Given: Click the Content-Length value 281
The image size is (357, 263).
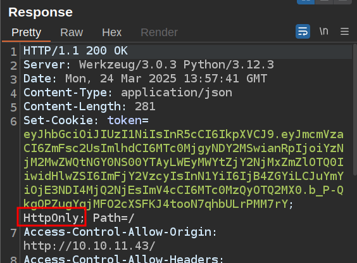Looking at the screenshot, I should coord(145,106).
